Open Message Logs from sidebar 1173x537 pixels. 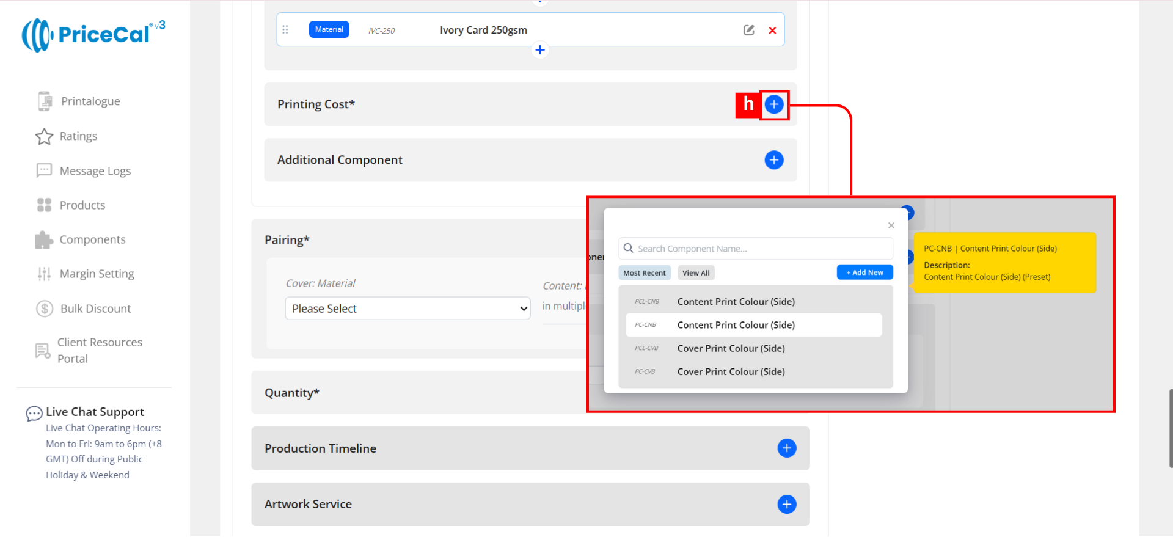[95, 171]
